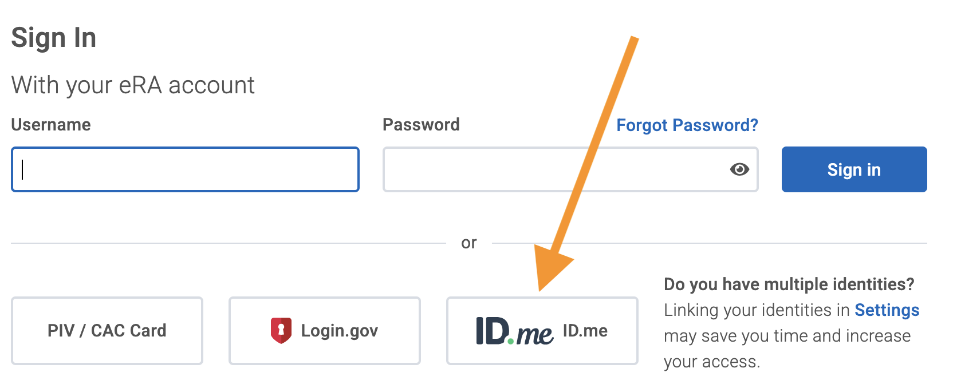953x388 pixels.
Task: Click "Do you have multiple identities?" heading
Action: coord(789,284)
